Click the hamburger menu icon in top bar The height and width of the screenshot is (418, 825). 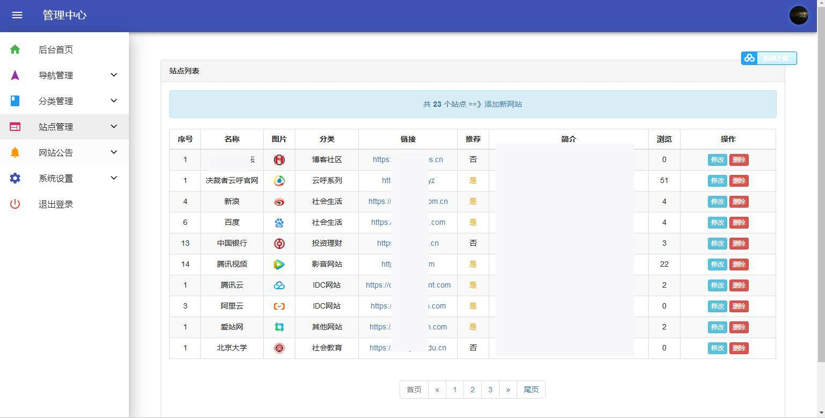click(17, 15)
